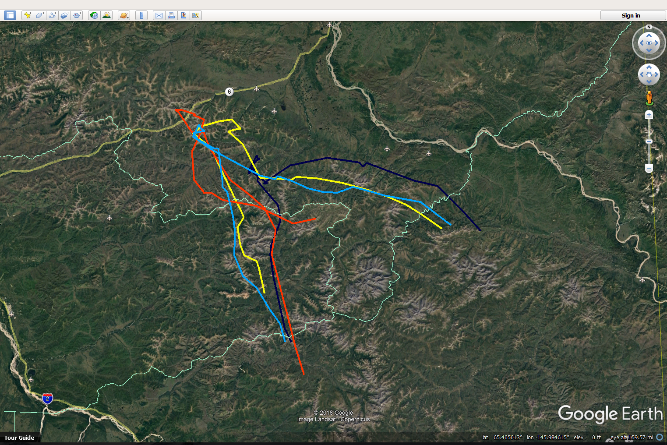Screen dimensions: 667x445
Task: Reset compass by clicking the N marker
Action: tap(649, 27)
